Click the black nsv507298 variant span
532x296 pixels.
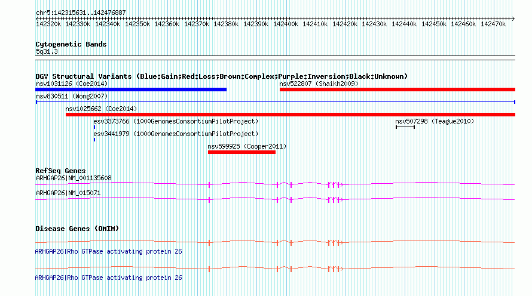coord(405,127)
